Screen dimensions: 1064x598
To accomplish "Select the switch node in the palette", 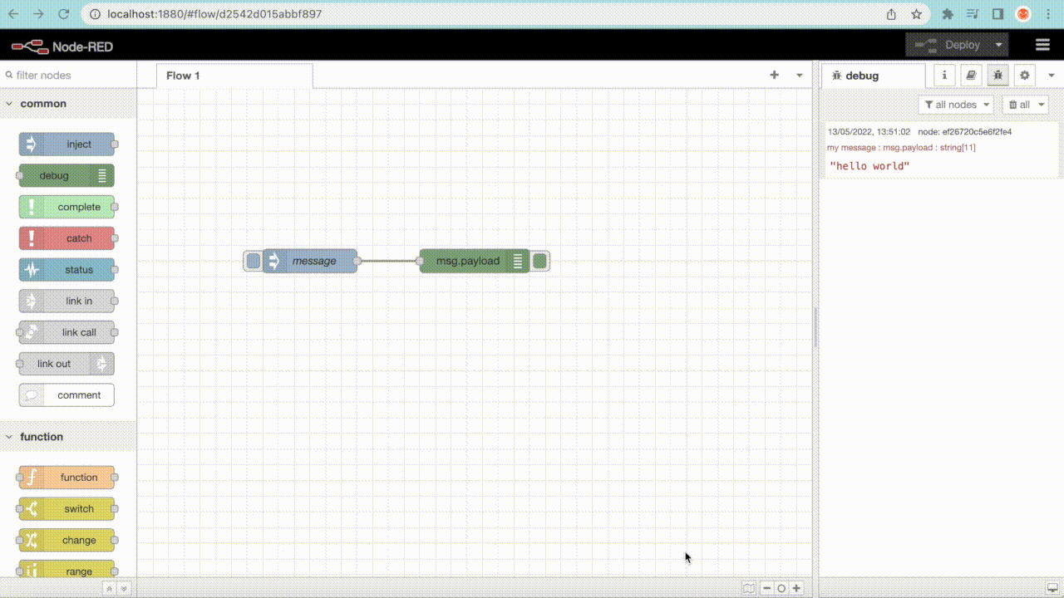I will tap(66, 508).
